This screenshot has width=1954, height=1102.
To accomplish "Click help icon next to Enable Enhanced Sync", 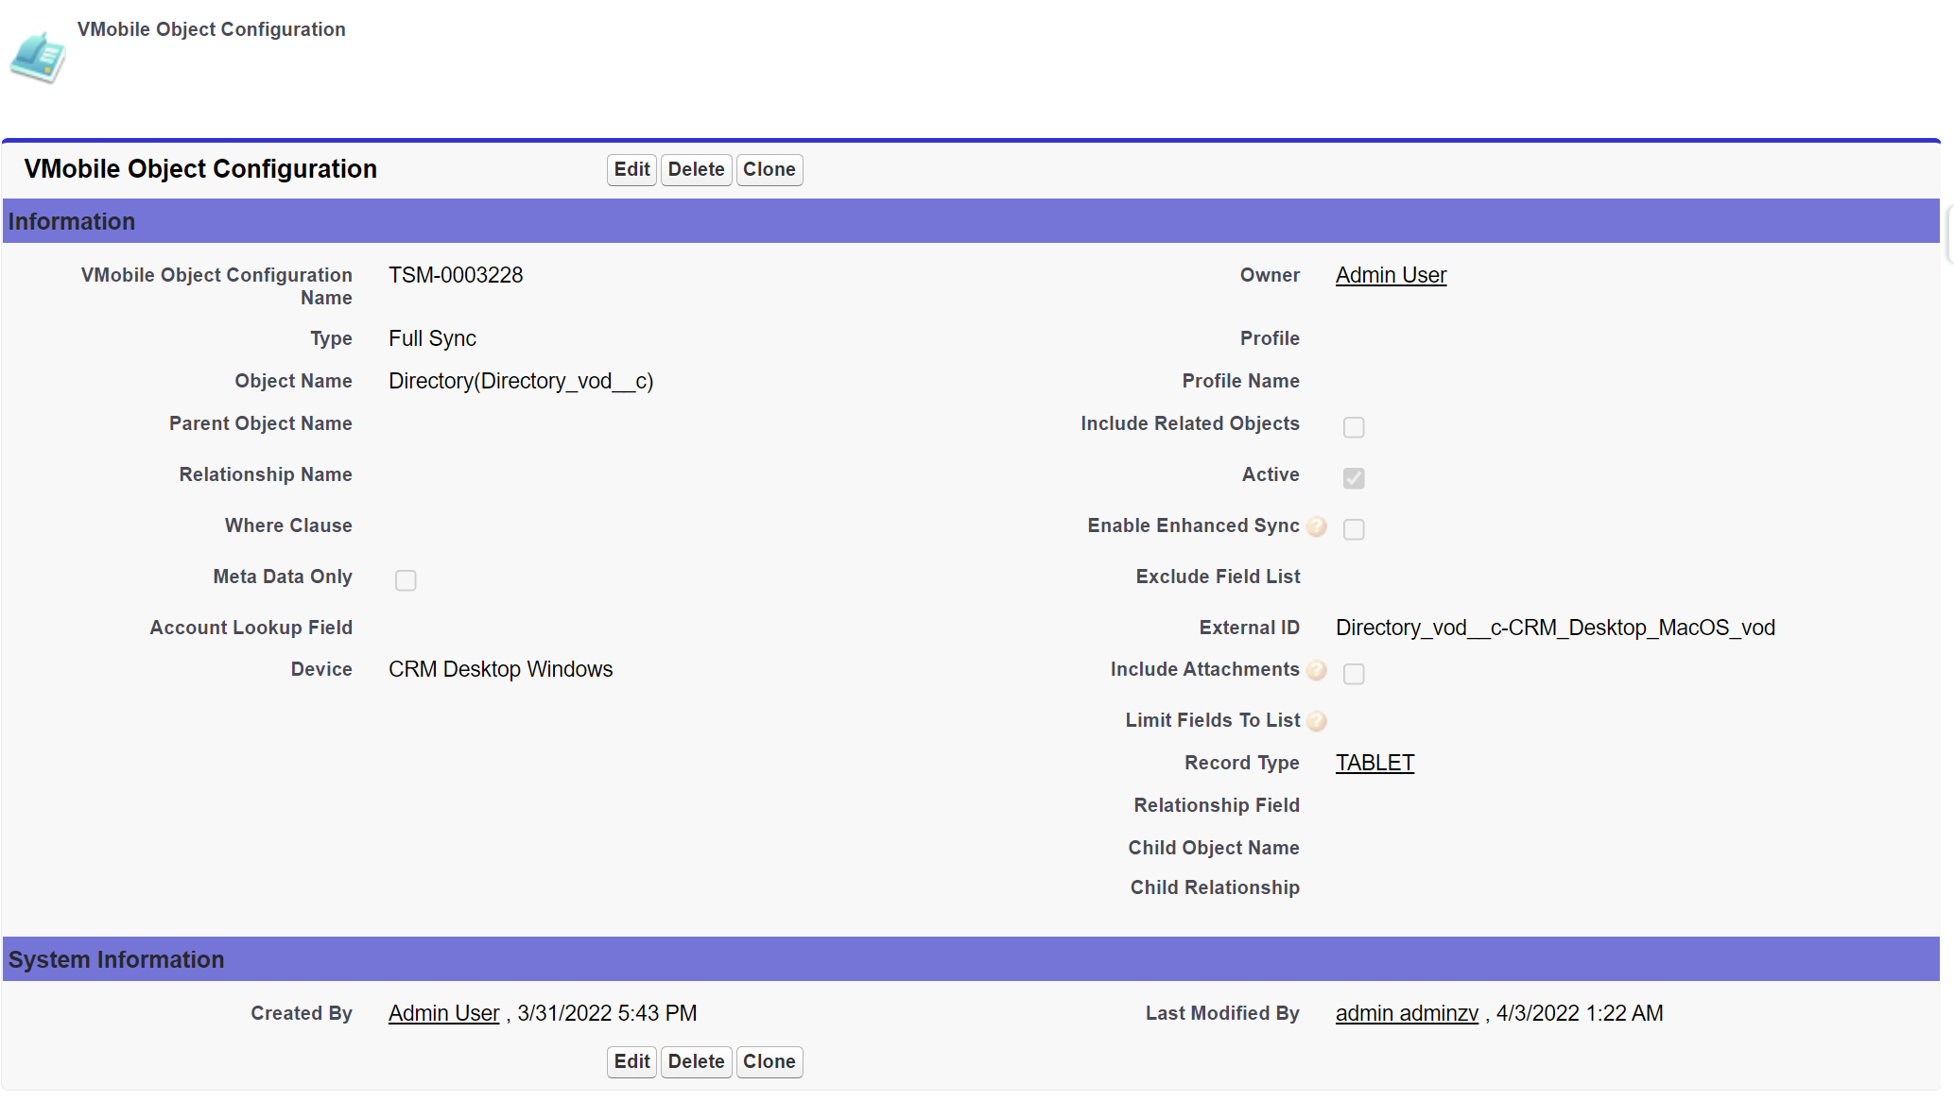I will 1316,527.
